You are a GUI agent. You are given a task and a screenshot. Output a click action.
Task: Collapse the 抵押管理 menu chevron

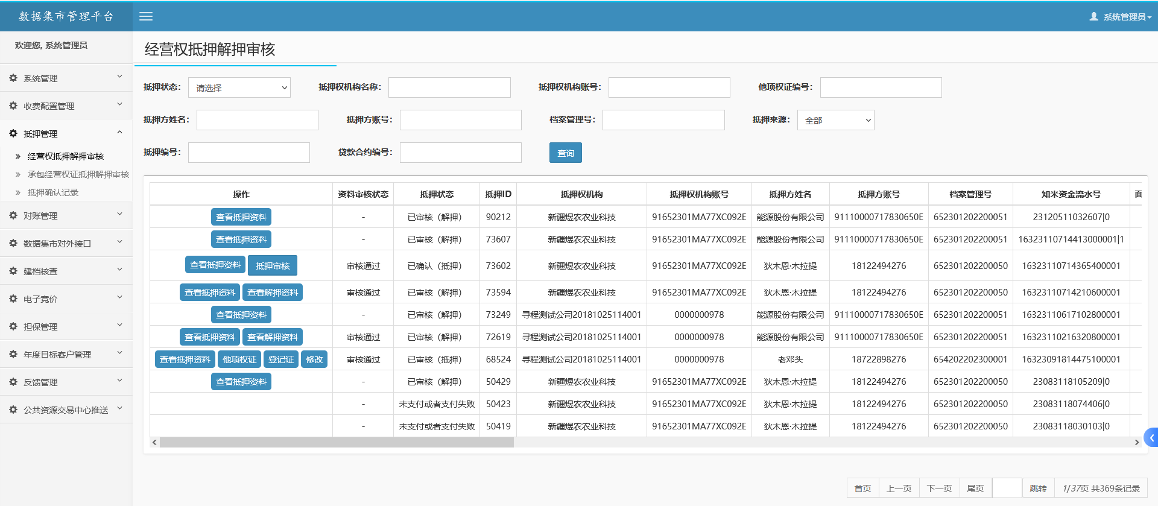(x=119, y=132)
